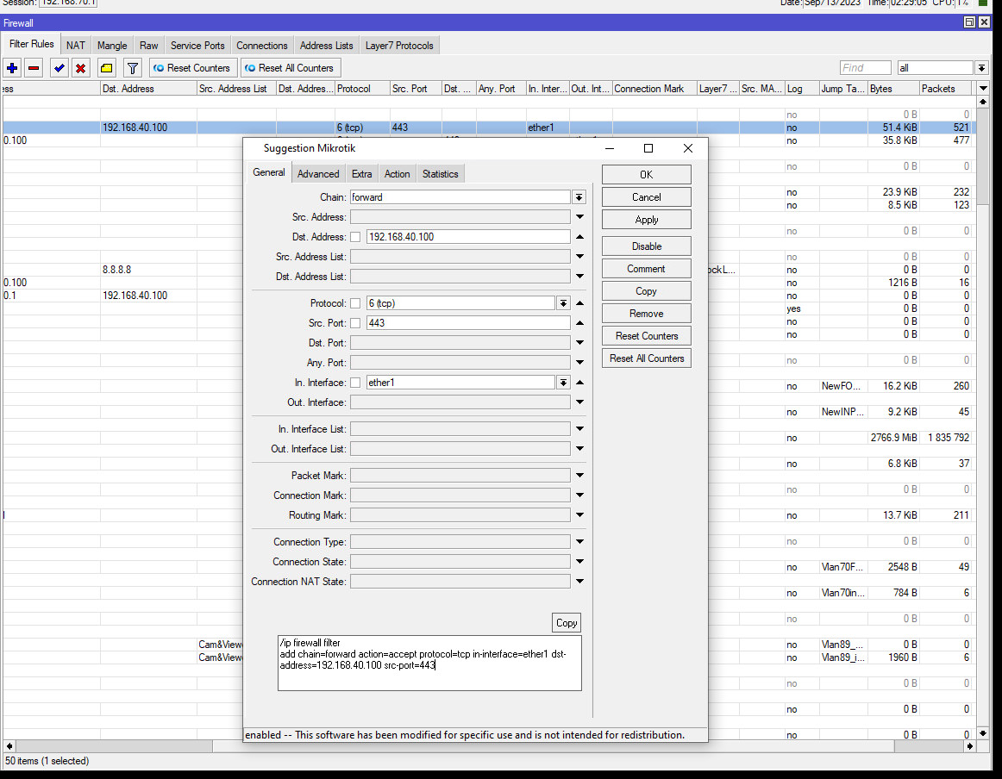Click the red minus remove rule icon
The height and width of the screenshot is (779, 1002).
pos(34,68)
